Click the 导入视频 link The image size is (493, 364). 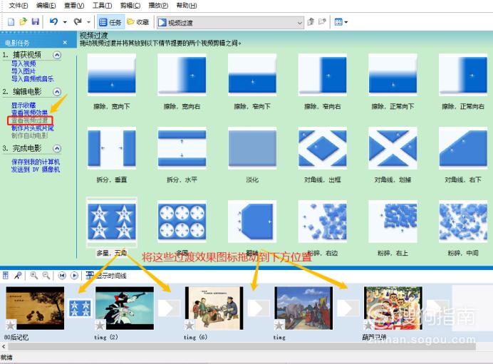click(x=24, y=64)
